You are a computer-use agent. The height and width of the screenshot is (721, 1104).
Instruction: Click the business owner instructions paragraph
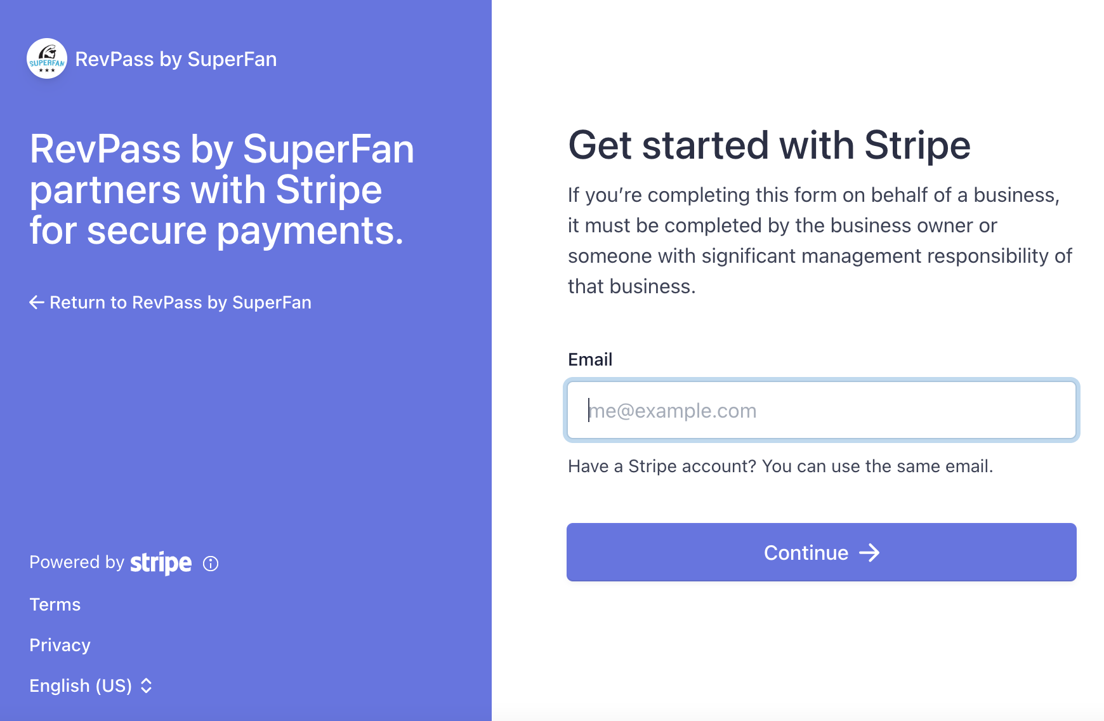(820, 241)
